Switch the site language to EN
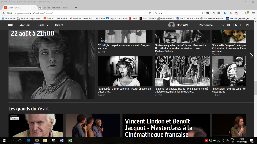The width and height of the screenshot is (257, 144). (235, 25)
